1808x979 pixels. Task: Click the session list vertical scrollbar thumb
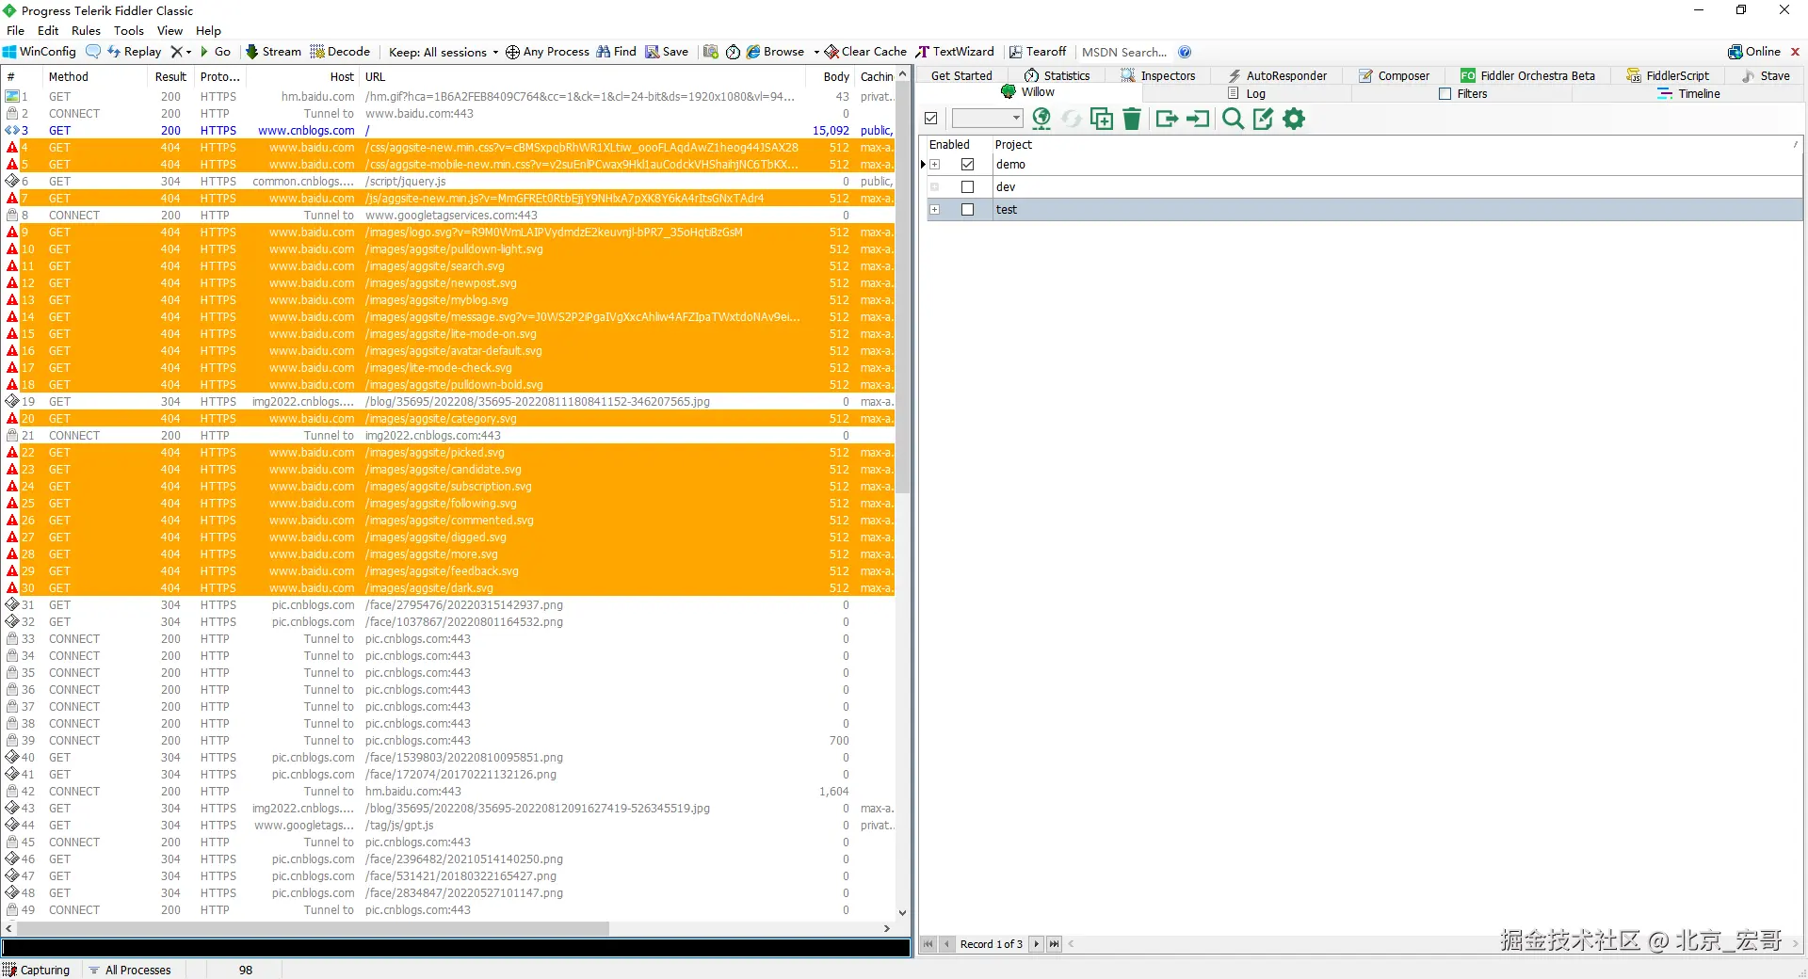902,288
